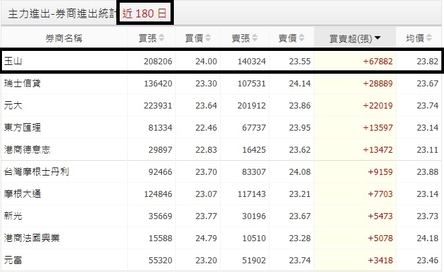Sort by 賣價 column sort arrows

point(302,38)
